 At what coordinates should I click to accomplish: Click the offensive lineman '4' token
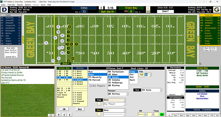pos(68,40)
